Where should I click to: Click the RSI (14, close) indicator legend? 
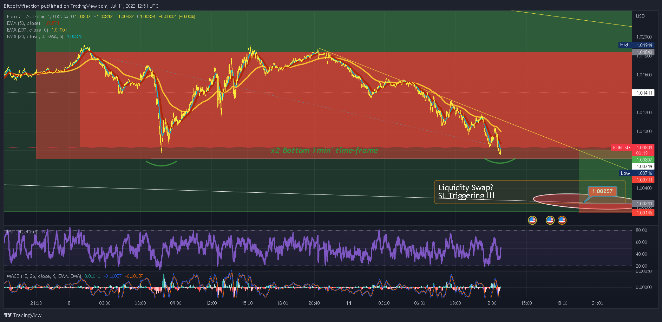(22, 232)
